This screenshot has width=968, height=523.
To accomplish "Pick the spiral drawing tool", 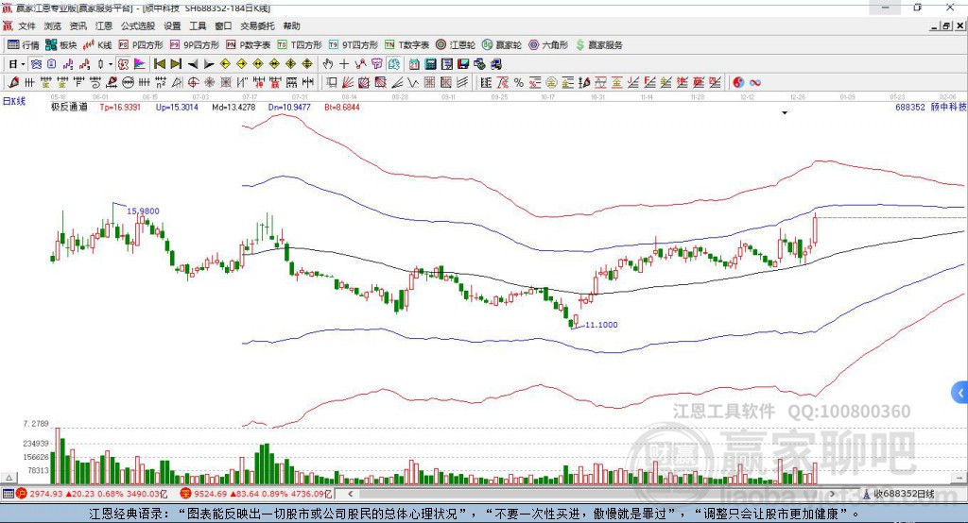I will click(x=95, y=83).
